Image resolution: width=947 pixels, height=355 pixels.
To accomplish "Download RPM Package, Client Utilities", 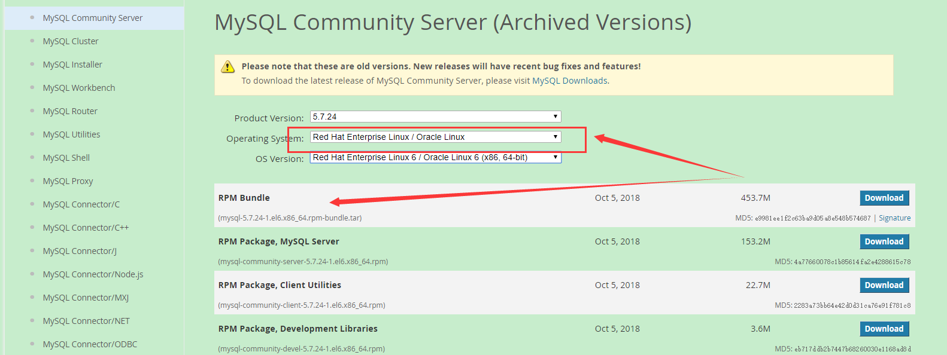I will click(x=884, y=285).
